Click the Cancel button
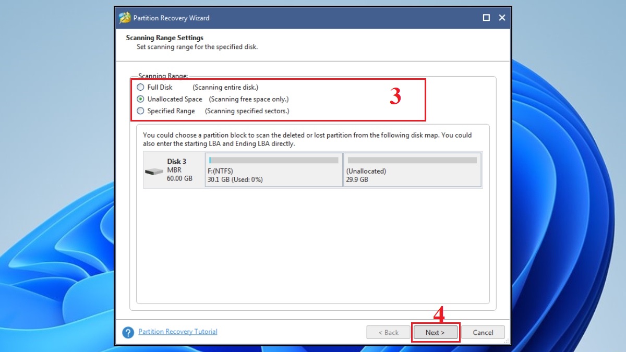Image resolution: width=626 pixels, height=352 pixels. tap(483, 332)
